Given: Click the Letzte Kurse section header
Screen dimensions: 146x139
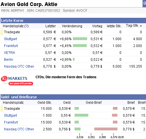Looking at the screenshot, I should tap(73, 20).
